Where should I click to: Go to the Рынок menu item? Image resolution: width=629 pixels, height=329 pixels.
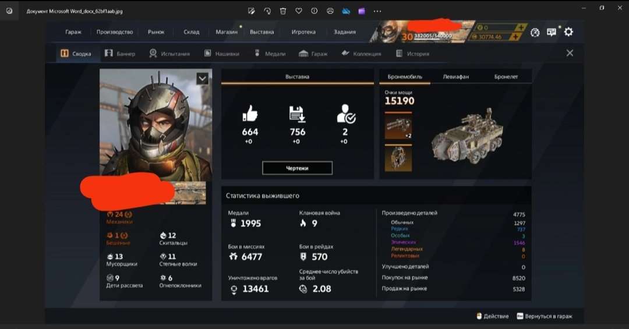(x=156, y=31)
